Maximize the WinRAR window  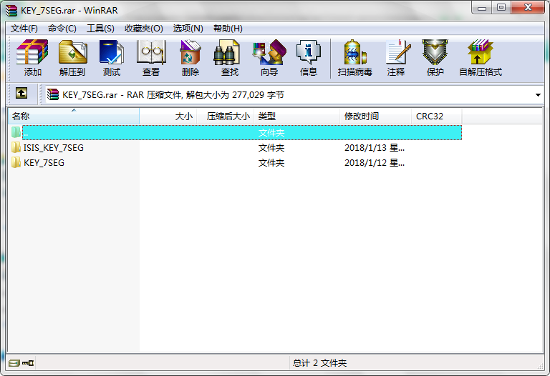pos(501,8)
